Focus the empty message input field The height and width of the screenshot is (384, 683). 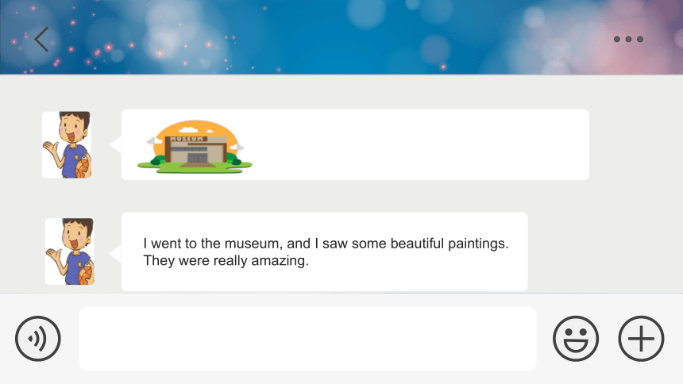(307, 338)
